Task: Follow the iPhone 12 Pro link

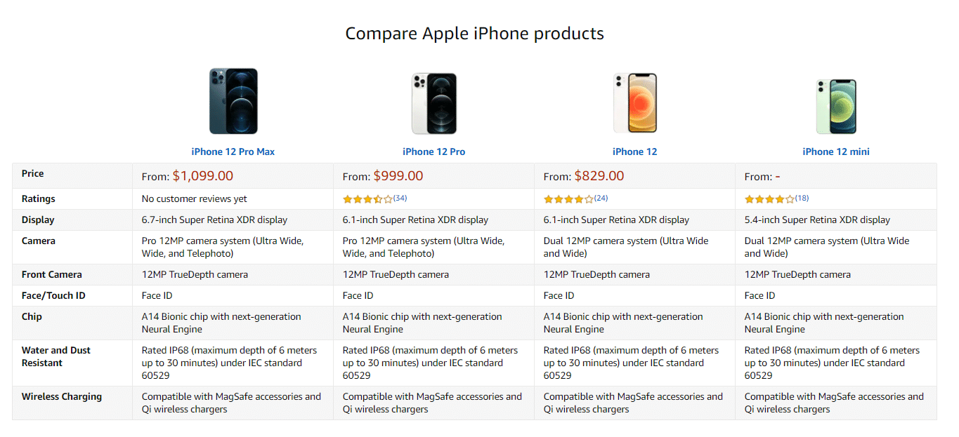Action: coord(434,152)
